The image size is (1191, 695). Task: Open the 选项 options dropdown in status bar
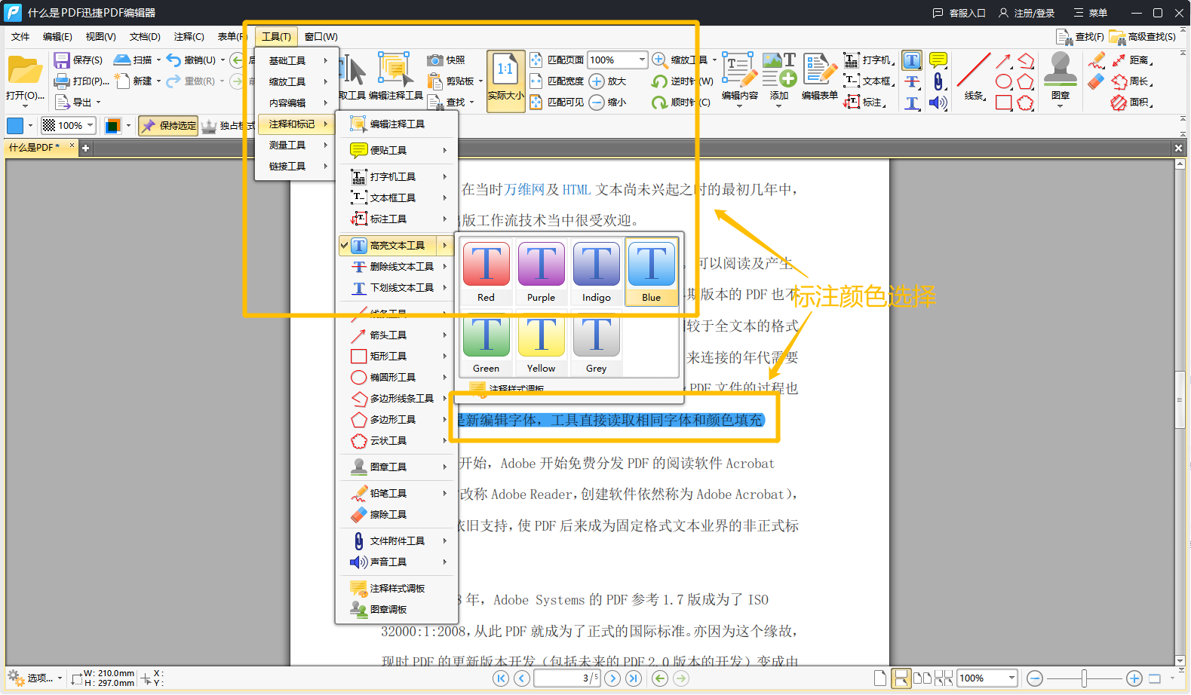pyautogui.click(x=35, y=678)
